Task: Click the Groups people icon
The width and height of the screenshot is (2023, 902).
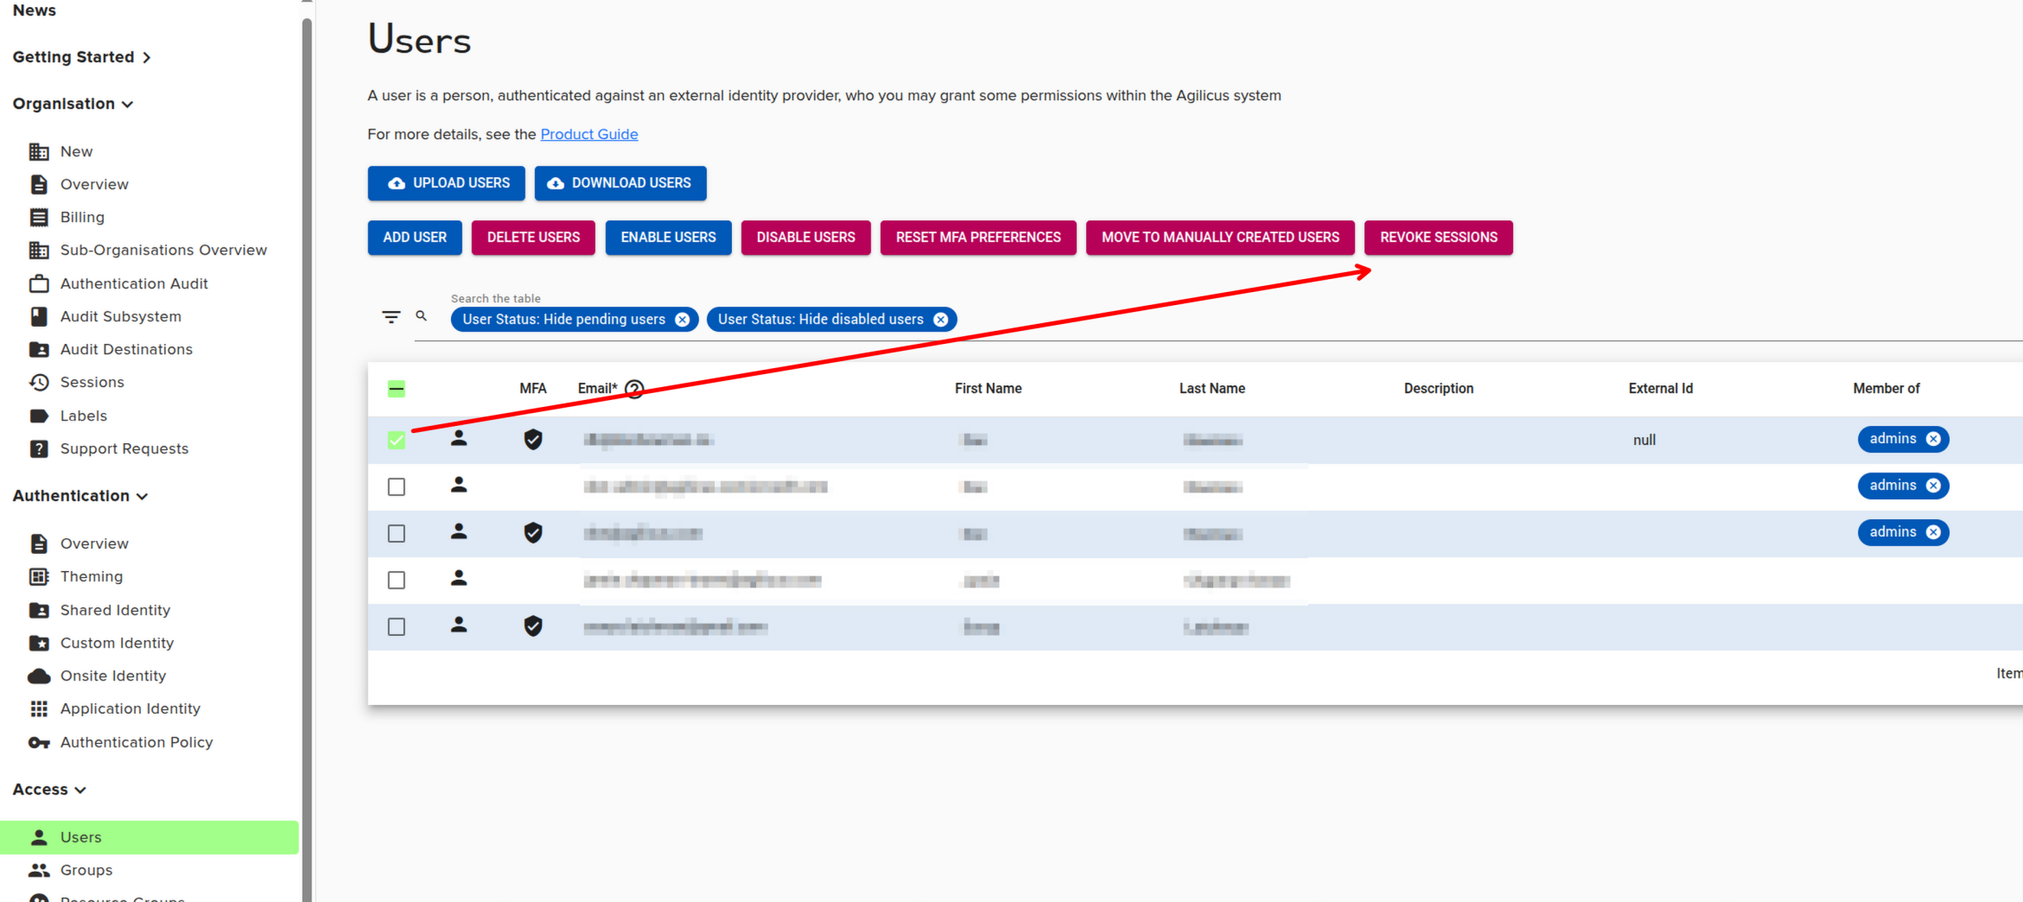Action: [x=39, y=871]
